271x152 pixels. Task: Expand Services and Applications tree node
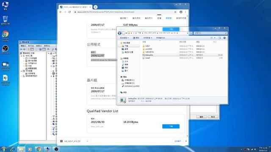point(22,76)
